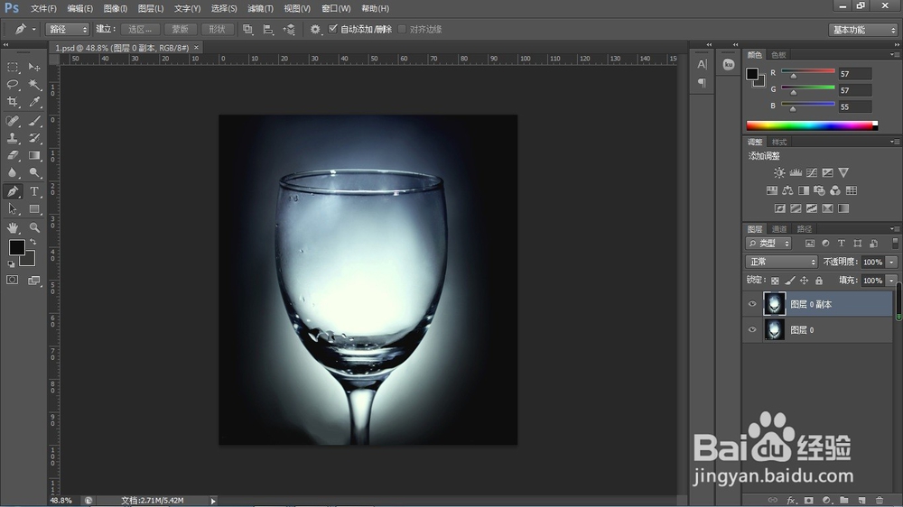The image size is (903, 507).
Task: Toggle lock all padlock icon
Action: coord(819,281)
